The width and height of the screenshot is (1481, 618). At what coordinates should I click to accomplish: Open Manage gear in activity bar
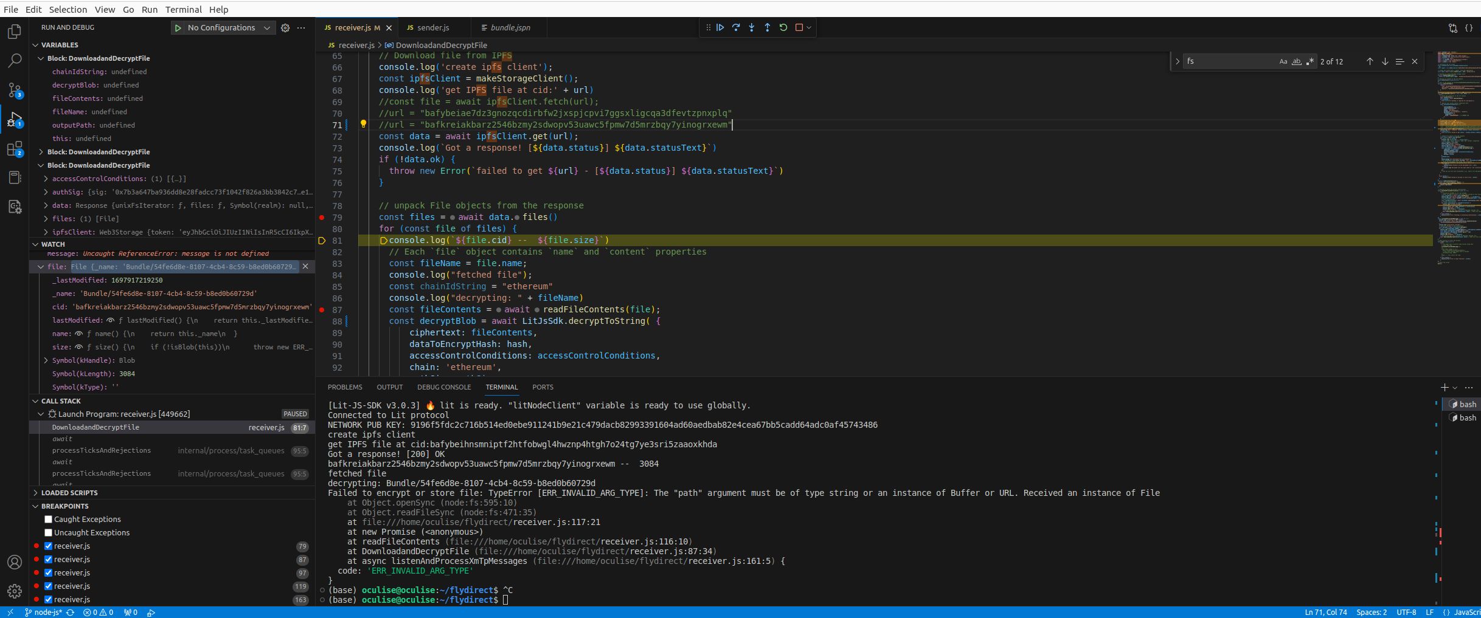click(x=15, y=591)
